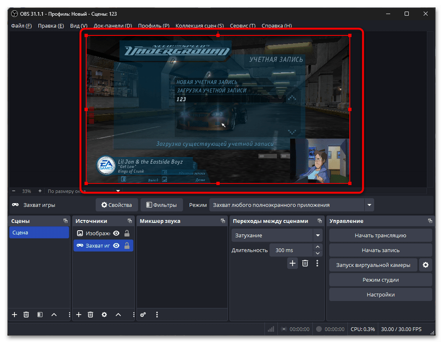The image size is (443, 343).
Task: Add a new scene with plus icon
Action: [x=14, y=315]
